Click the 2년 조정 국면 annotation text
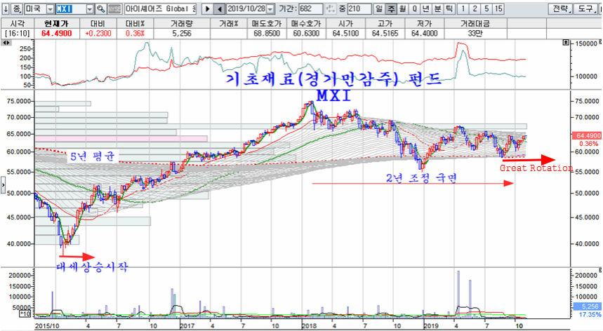 click(x=421, y=178)
